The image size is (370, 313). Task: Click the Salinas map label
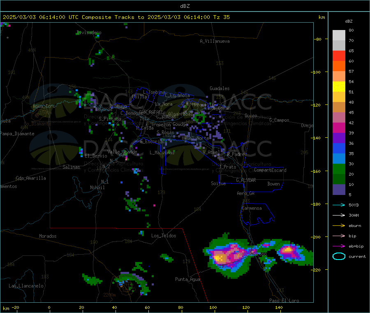click(71, 167)
